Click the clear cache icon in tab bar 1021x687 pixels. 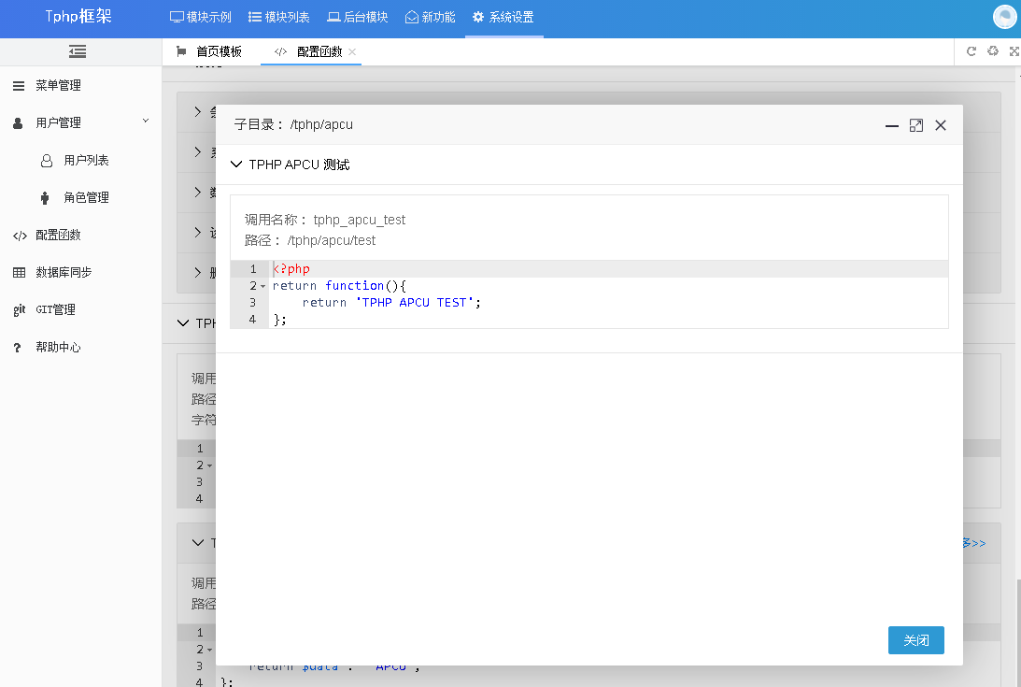[992, 50]
